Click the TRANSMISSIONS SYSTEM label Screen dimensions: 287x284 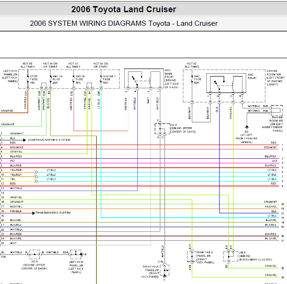53,213
